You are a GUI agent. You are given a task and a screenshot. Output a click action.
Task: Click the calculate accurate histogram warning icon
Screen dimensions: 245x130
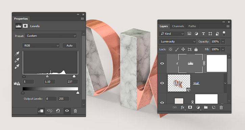click(x=17, y=84)
